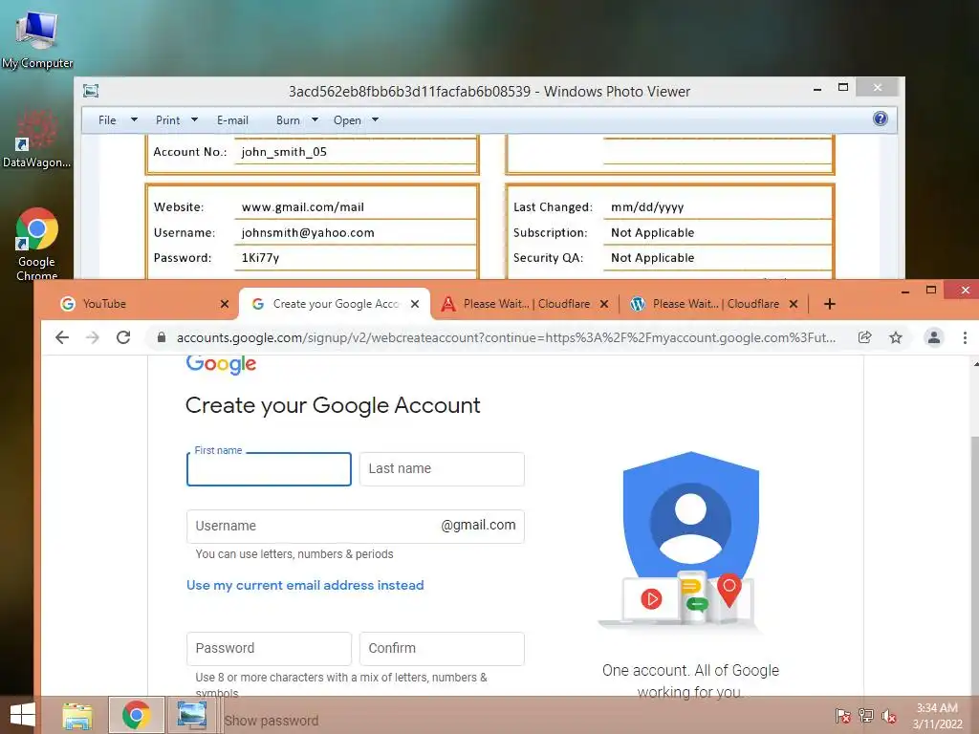Click the mm/dd/yyyy Last Changed value
This screenshot has width=979, height=734.
pos(647,207)
